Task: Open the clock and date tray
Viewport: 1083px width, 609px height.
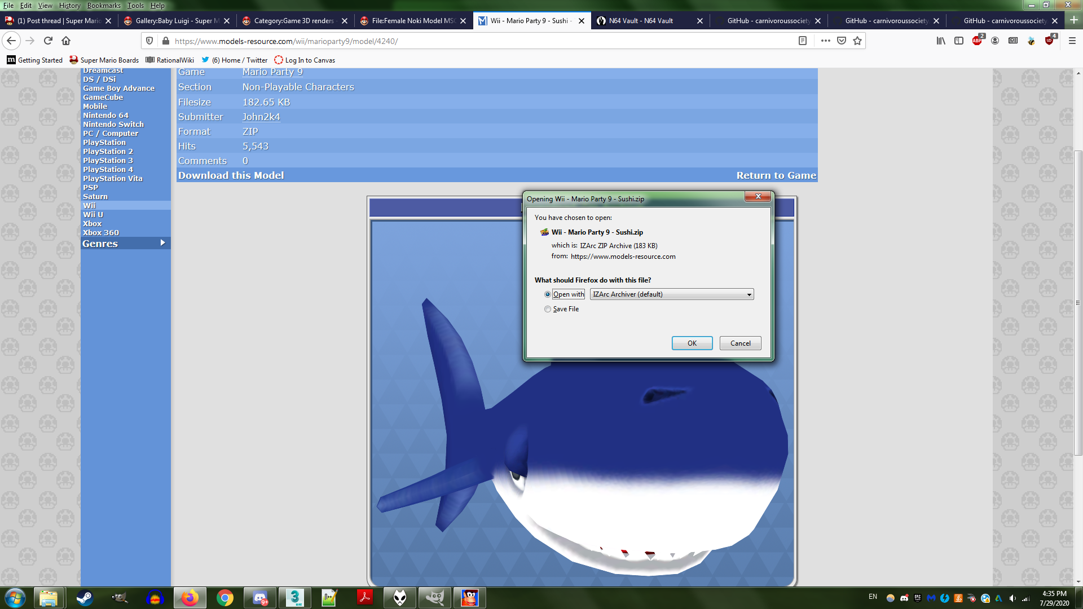Action: (x=1054, y=598)
